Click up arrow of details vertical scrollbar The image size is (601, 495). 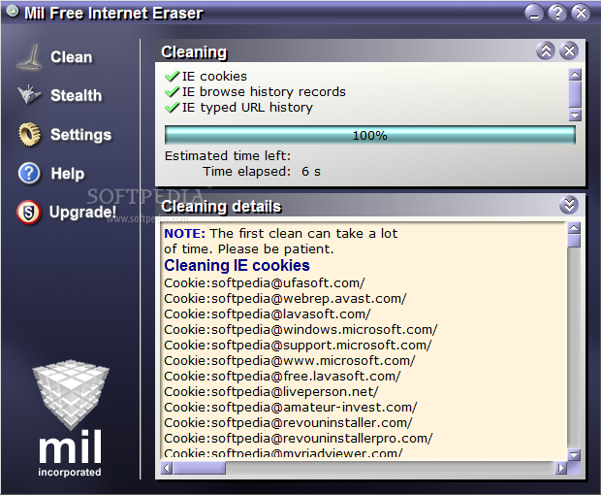coord(574,228)
